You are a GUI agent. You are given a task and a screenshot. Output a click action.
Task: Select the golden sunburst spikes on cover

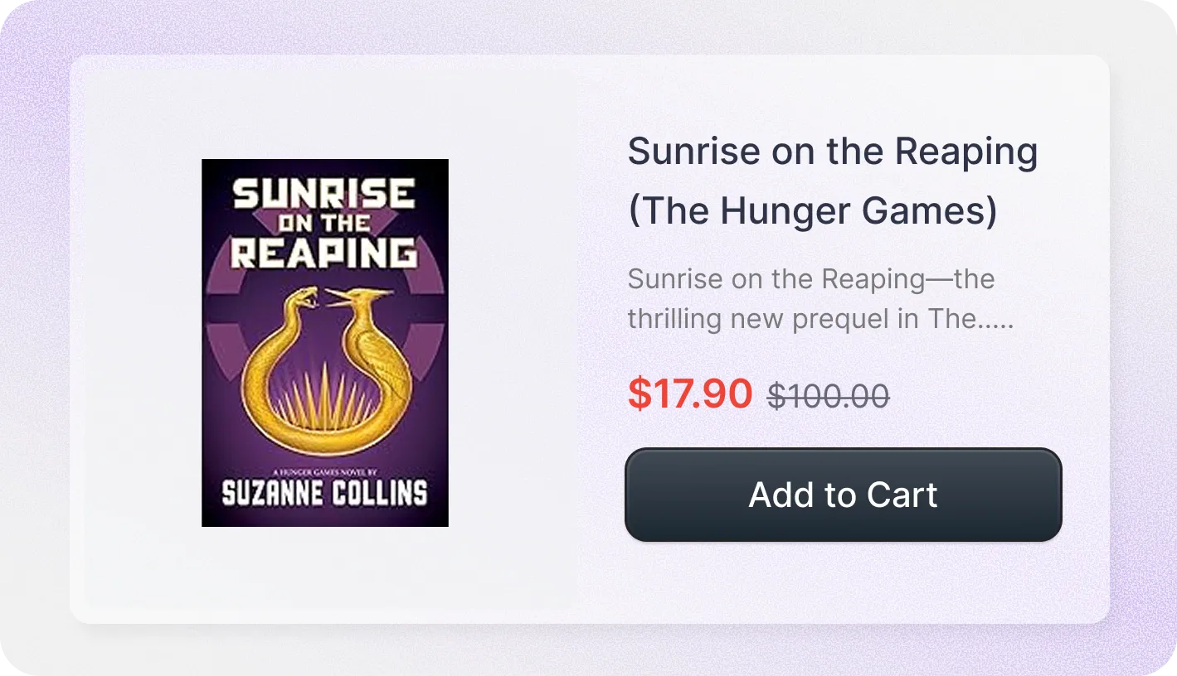coord(325,398)
